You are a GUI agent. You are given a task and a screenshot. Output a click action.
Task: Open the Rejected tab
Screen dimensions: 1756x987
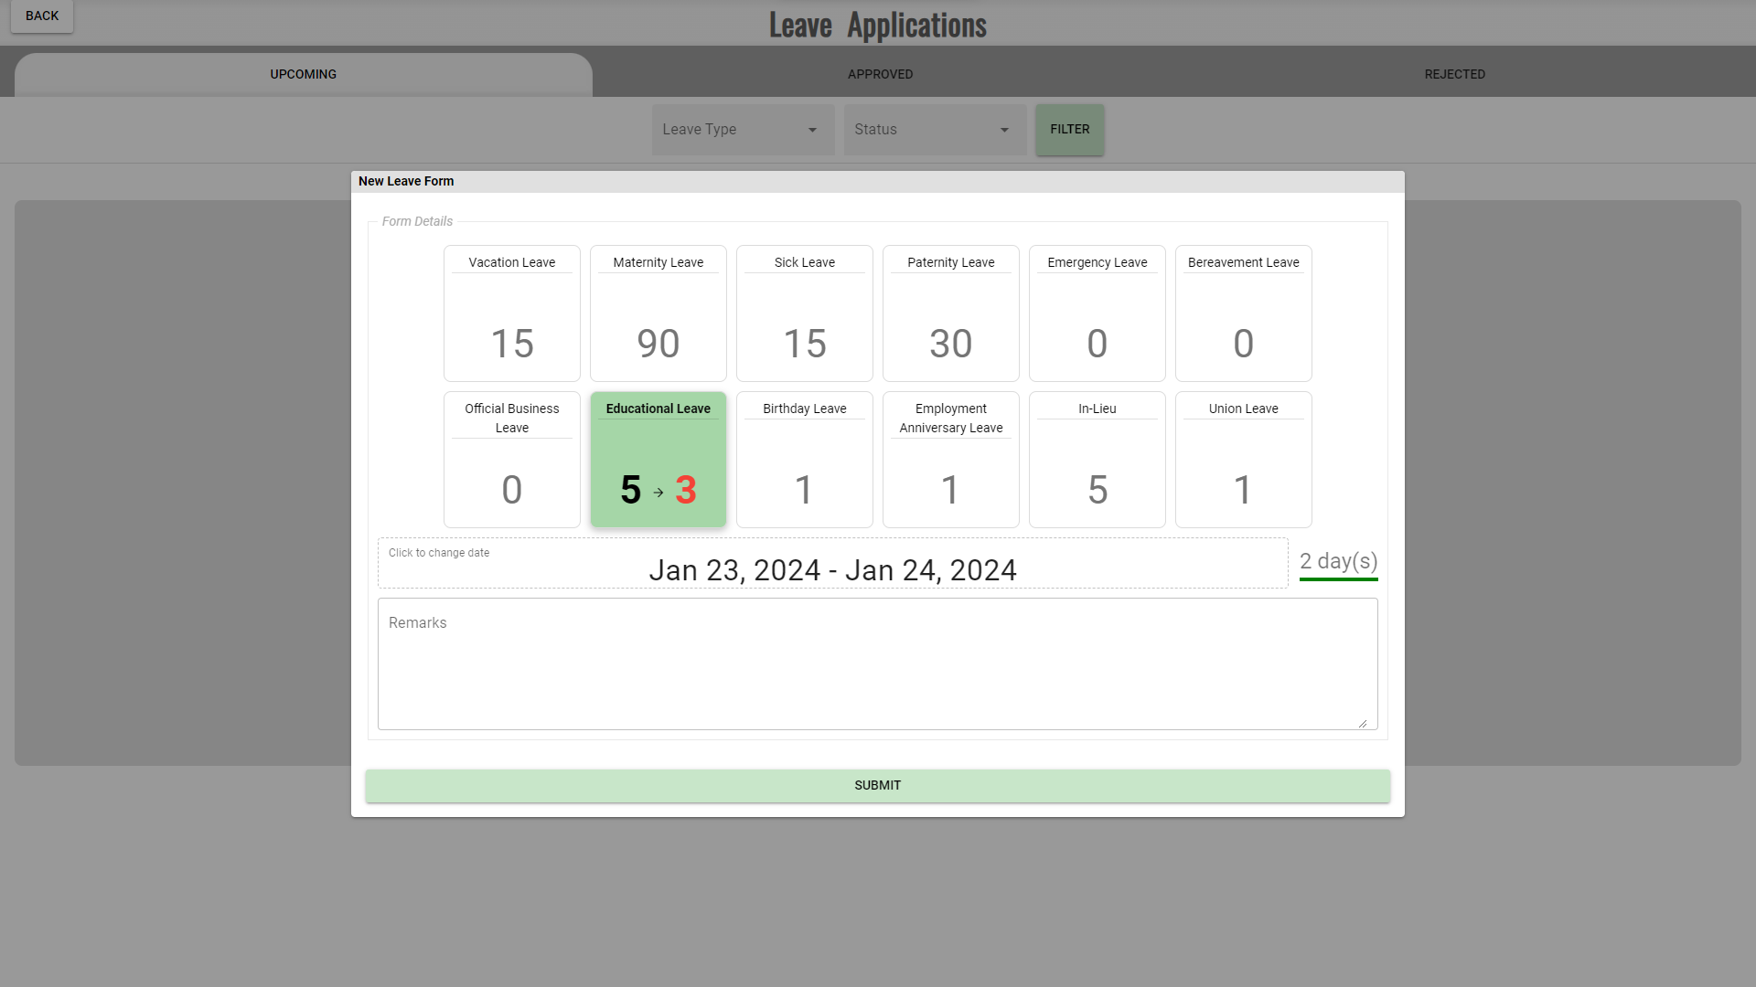1454,74
